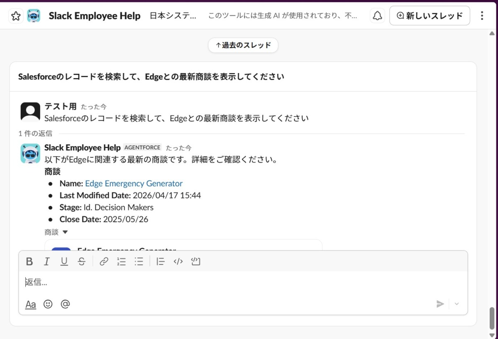Click the bot avatar beside the reply
498x339 pixels.
30,154
